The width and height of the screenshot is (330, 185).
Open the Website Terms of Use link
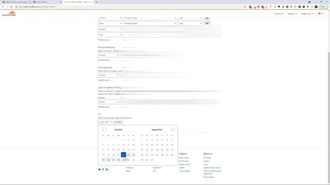[212, 168]
